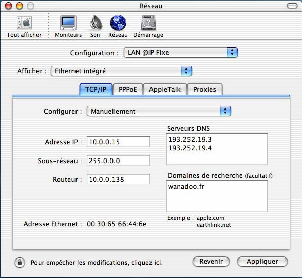Open the Démarrage disk icon
The image size is (302, 278).
tap(148, 23)
